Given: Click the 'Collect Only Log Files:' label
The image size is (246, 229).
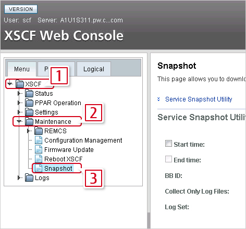Looking at the screenshot, I should click(197, 192).
